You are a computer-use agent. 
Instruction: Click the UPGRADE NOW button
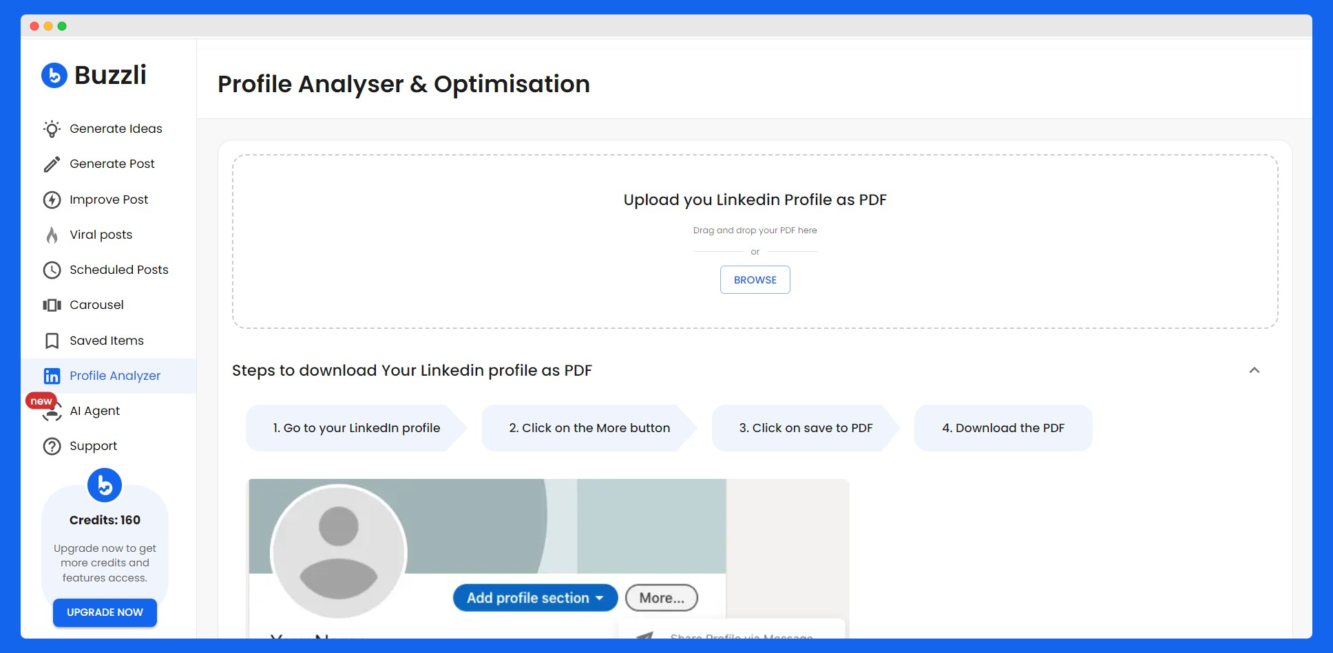coord(105,612)
